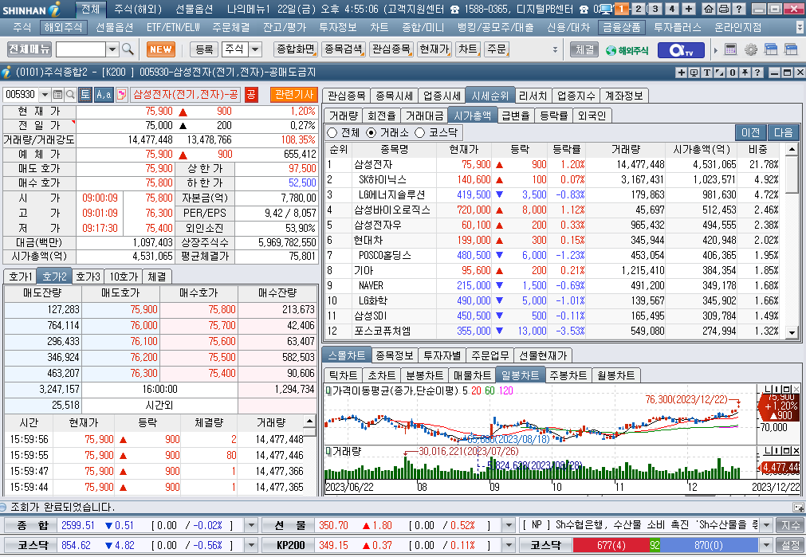
Task: Click the orange NEW button
Action: tap(161, 50)
